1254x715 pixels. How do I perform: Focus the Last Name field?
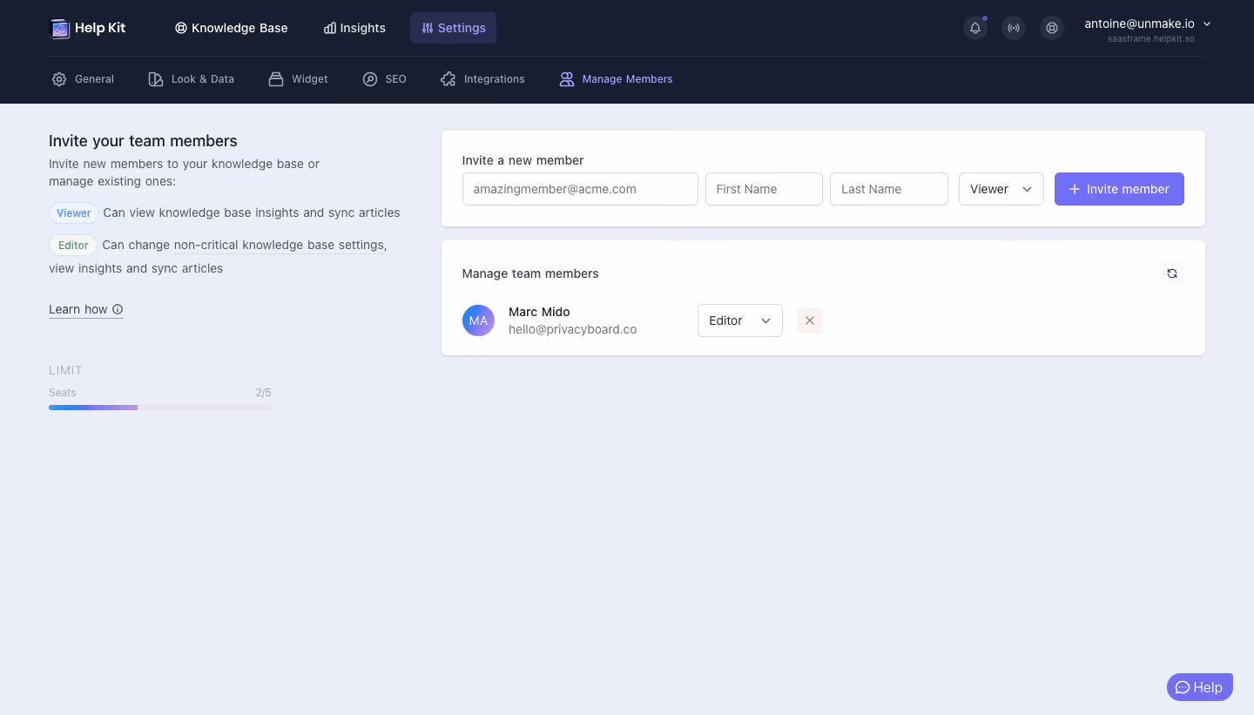coord(889,189)
